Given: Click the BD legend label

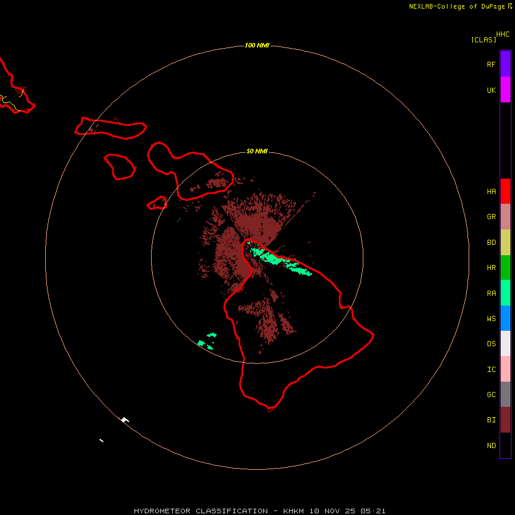Looking at the screenshot, I should click(491, 243).
